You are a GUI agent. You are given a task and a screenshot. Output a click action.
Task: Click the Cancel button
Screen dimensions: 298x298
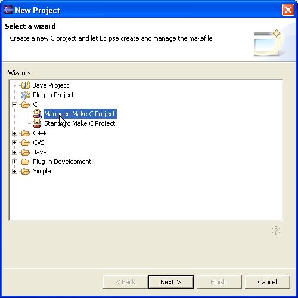pos(267,282)
